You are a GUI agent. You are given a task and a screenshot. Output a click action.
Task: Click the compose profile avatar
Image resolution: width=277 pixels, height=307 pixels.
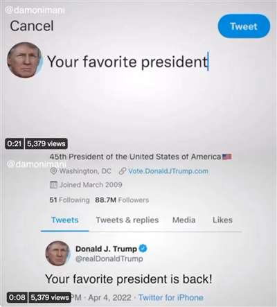pos(24,60)
